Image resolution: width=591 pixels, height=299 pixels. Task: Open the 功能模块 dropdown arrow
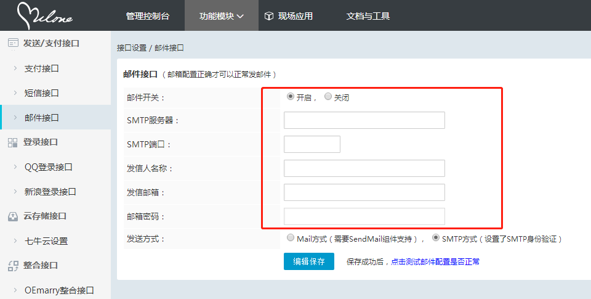(240, 16)
